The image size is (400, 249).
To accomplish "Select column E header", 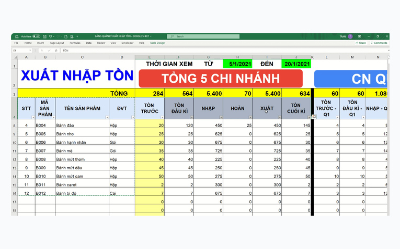I will point(150,57).
